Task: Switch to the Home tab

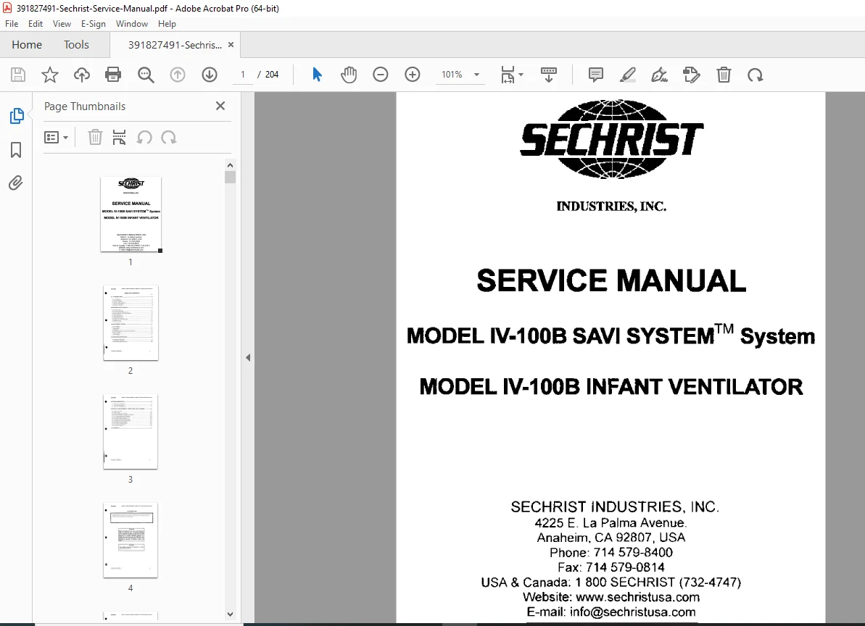Action: pos(27,45)
